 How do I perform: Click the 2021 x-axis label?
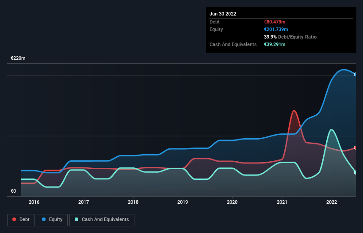pyautogui.click(x=282, y=202)
